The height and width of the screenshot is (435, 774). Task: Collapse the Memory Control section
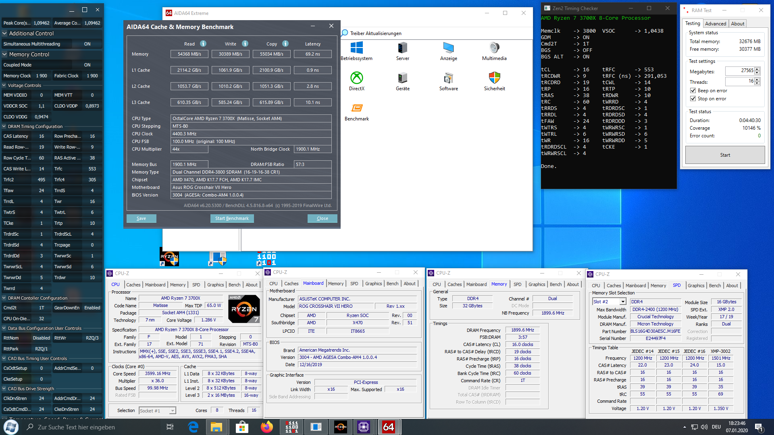5,54
